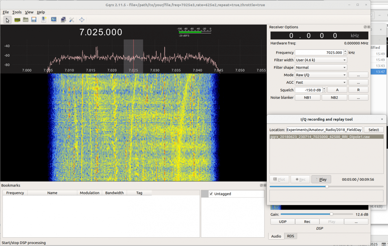This screenshot has width=388, height=246.
Task: Click the audio Gain slider
Action: coord(331,214)
